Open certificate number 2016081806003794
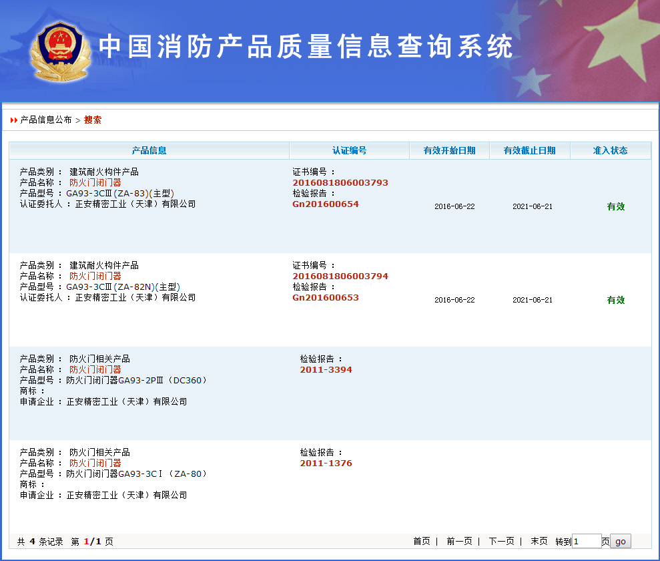Viewport: 660px width, 561px height. tap(340, 276)
